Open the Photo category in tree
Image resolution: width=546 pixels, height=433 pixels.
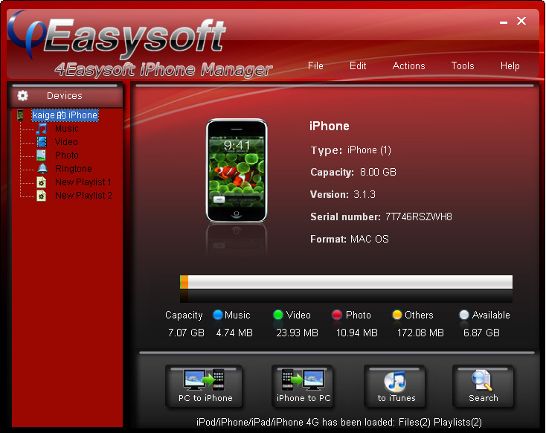pyautogui.click(x=66, y=155)
